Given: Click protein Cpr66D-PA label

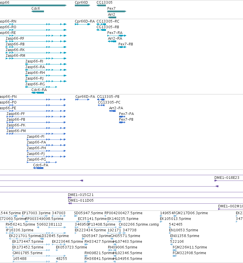Looking at the screenshot, I should [85, 97].
